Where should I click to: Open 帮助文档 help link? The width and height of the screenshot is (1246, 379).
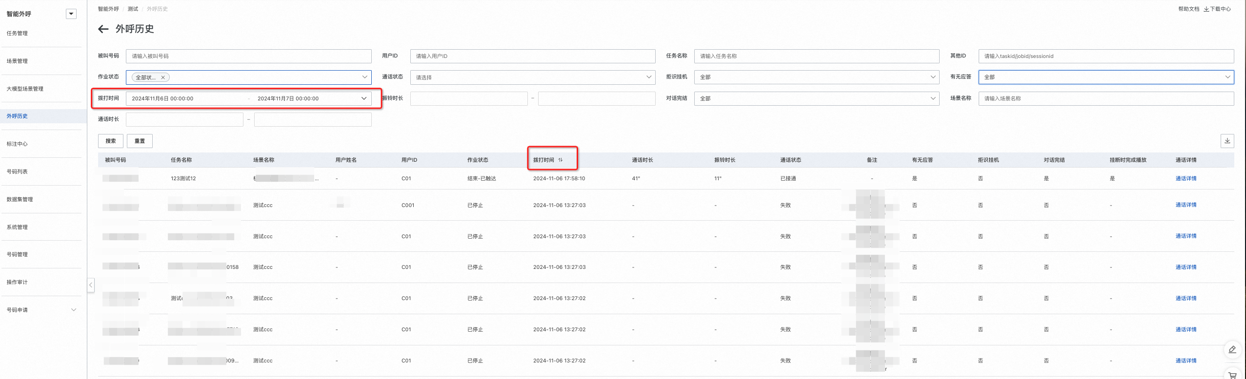point(1188,9)
